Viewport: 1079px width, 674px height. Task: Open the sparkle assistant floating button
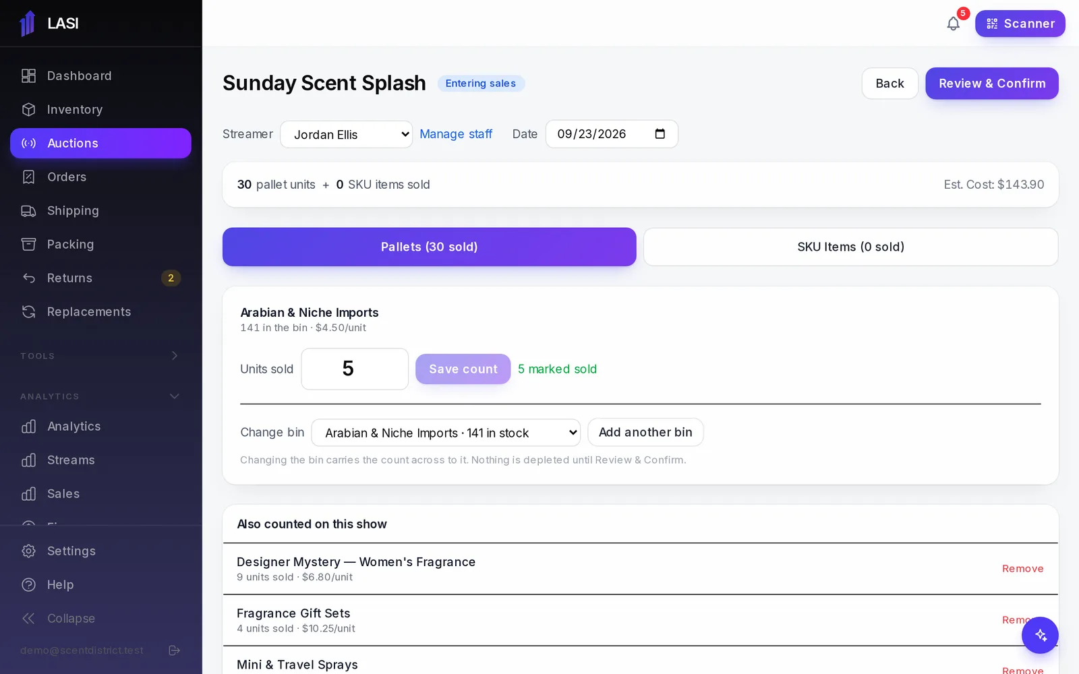[1040, 635]
